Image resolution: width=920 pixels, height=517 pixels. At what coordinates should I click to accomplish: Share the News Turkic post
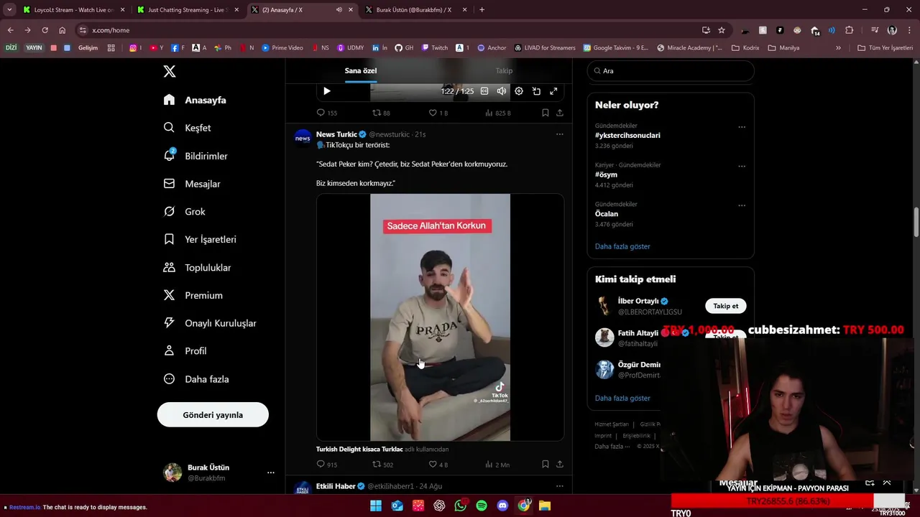pos(560,465)
